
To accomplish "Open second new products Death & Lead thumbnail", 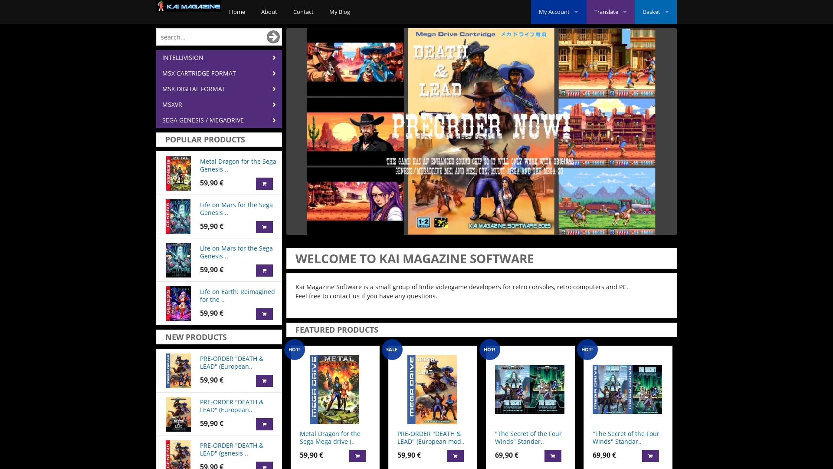I will point(178,414).
